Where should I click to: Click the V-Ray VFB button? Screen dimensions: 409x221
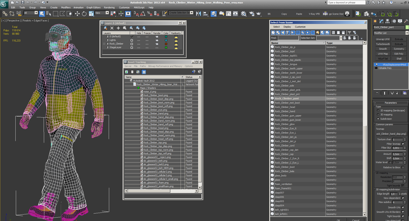(x=314, y=14)
